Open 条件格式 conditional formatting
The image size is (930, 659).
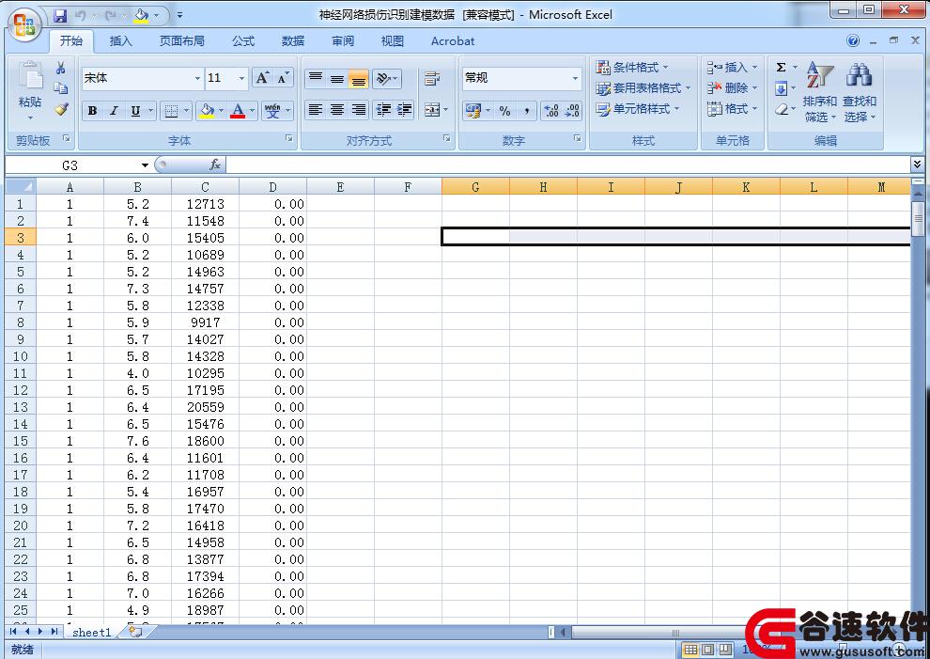point(632,67)
